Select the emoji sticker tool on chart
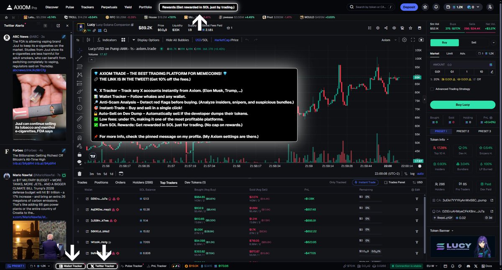The height and width of the screenshot is (270, 502). [79, 107]
